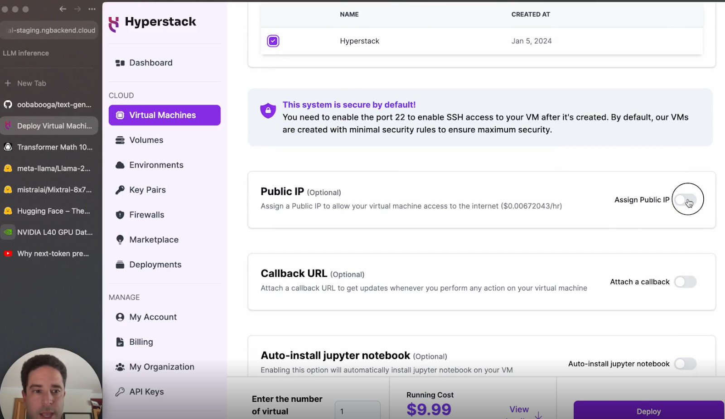This screenshot has height=419, width=725.
Task: Click the Billing document icon
Action: click(120, 342)
